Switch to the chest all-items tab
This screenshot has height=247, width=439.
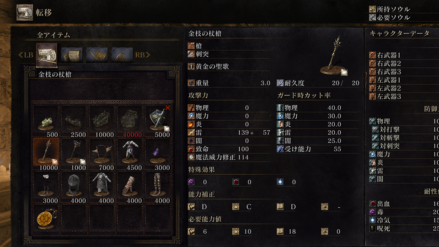(x=47, y=55)
